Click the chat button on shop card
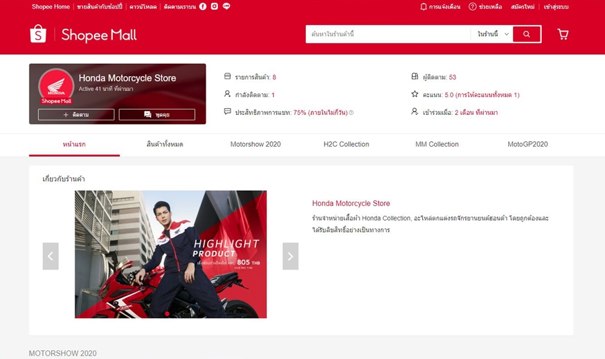 pos(157,115)
